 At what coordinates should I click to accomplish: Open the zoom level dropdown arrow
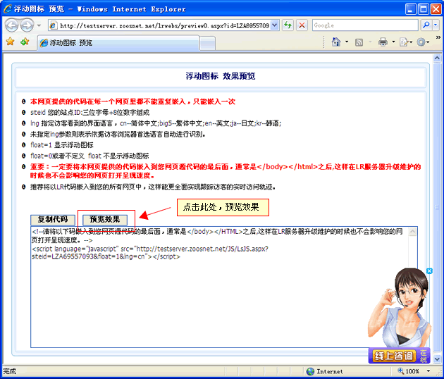pos(428,371)
